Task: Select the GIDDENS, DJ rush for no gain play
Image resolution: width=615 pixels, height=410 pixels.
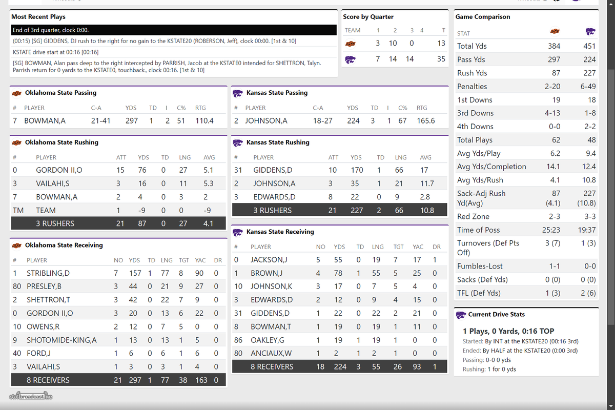Action: pos(174,41)
